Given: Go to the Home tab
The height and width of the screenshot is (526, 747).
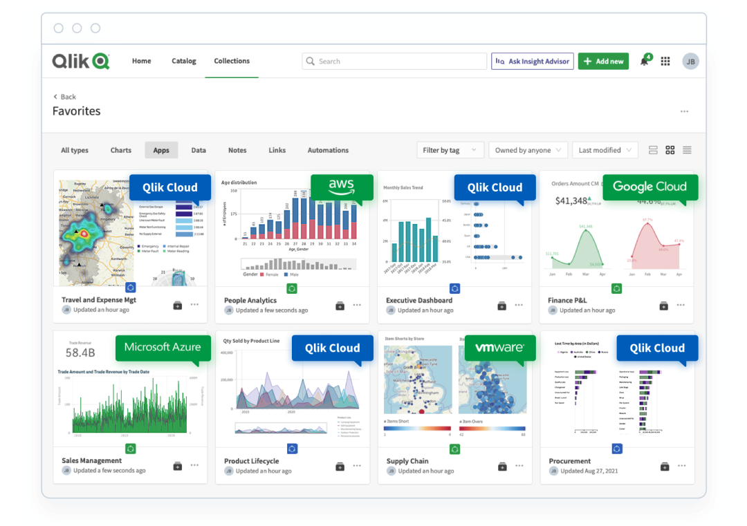Looking at the screenshot, I should [x=142, y=61].
